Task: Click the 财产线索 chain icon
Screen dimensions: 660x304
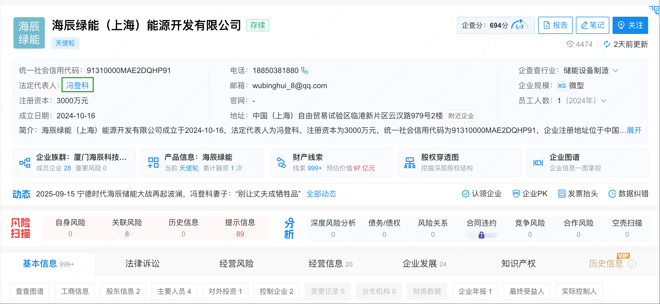Action: coord(281,163)
